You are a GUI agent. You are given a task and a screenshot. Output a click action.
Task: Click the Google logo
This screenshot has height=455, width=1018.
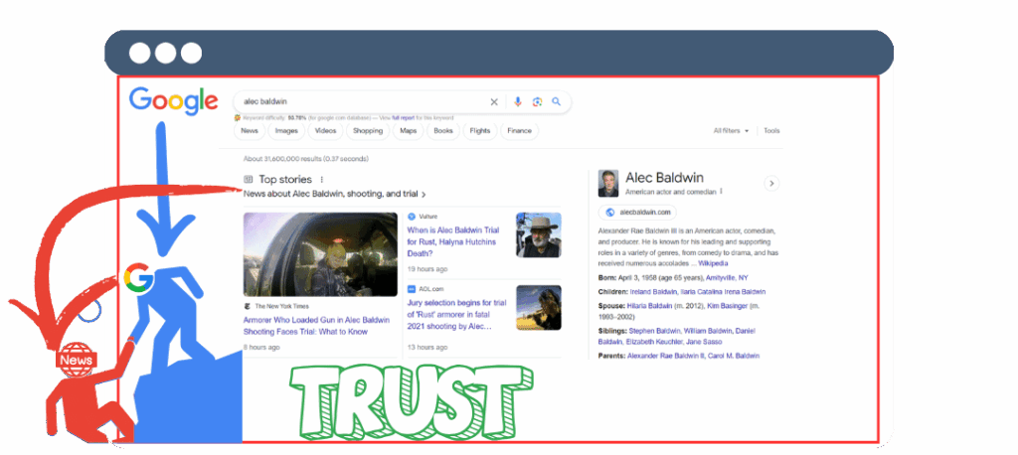click(x=173, y=100)
